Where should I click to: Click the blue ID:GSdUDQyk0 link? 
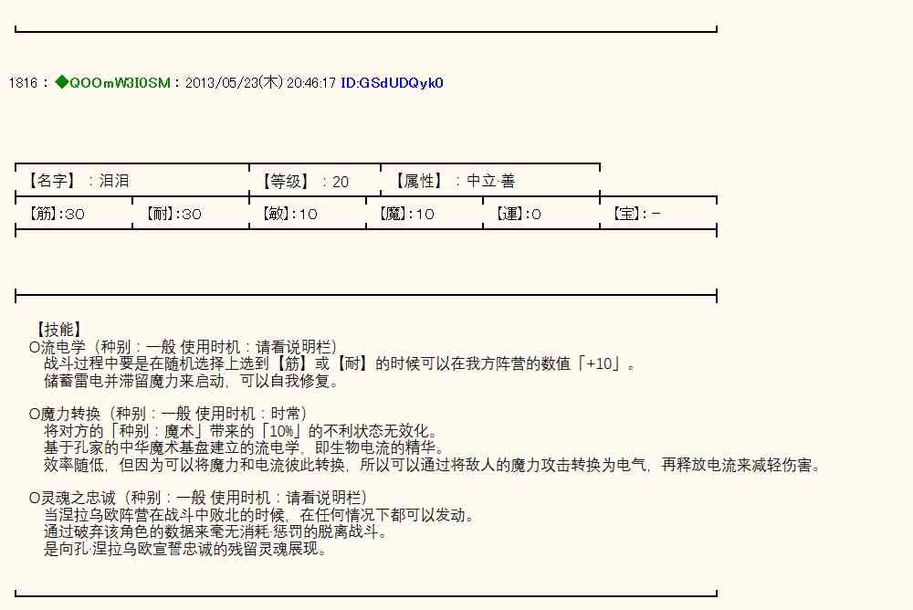[x=392, y=83]
